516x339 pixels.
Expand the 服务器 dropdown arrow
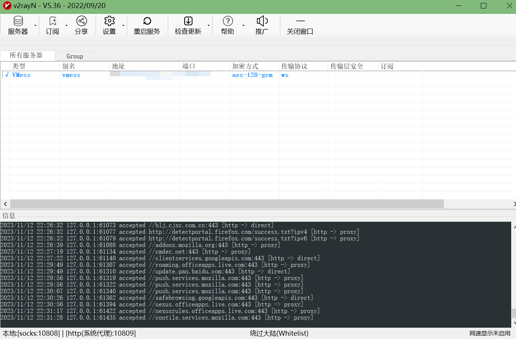(x=36, y=26)
